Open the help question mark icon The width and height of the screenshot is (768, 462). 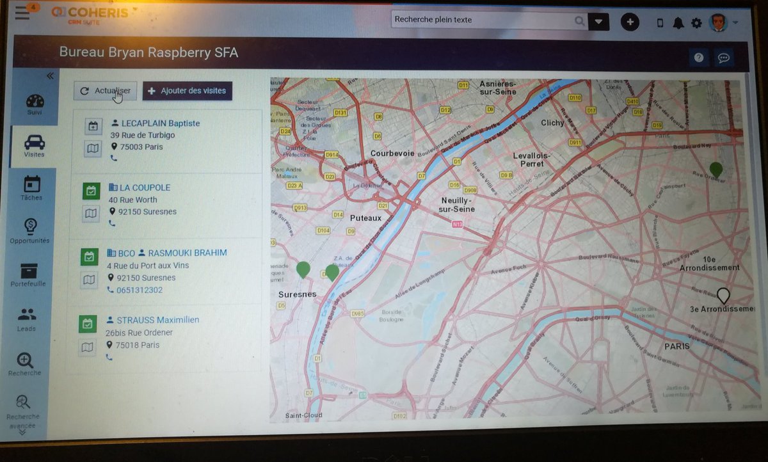coord(699,58)
